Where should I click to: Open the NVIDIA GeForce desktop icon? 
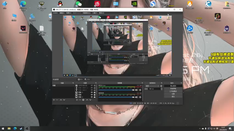(134, 4)
